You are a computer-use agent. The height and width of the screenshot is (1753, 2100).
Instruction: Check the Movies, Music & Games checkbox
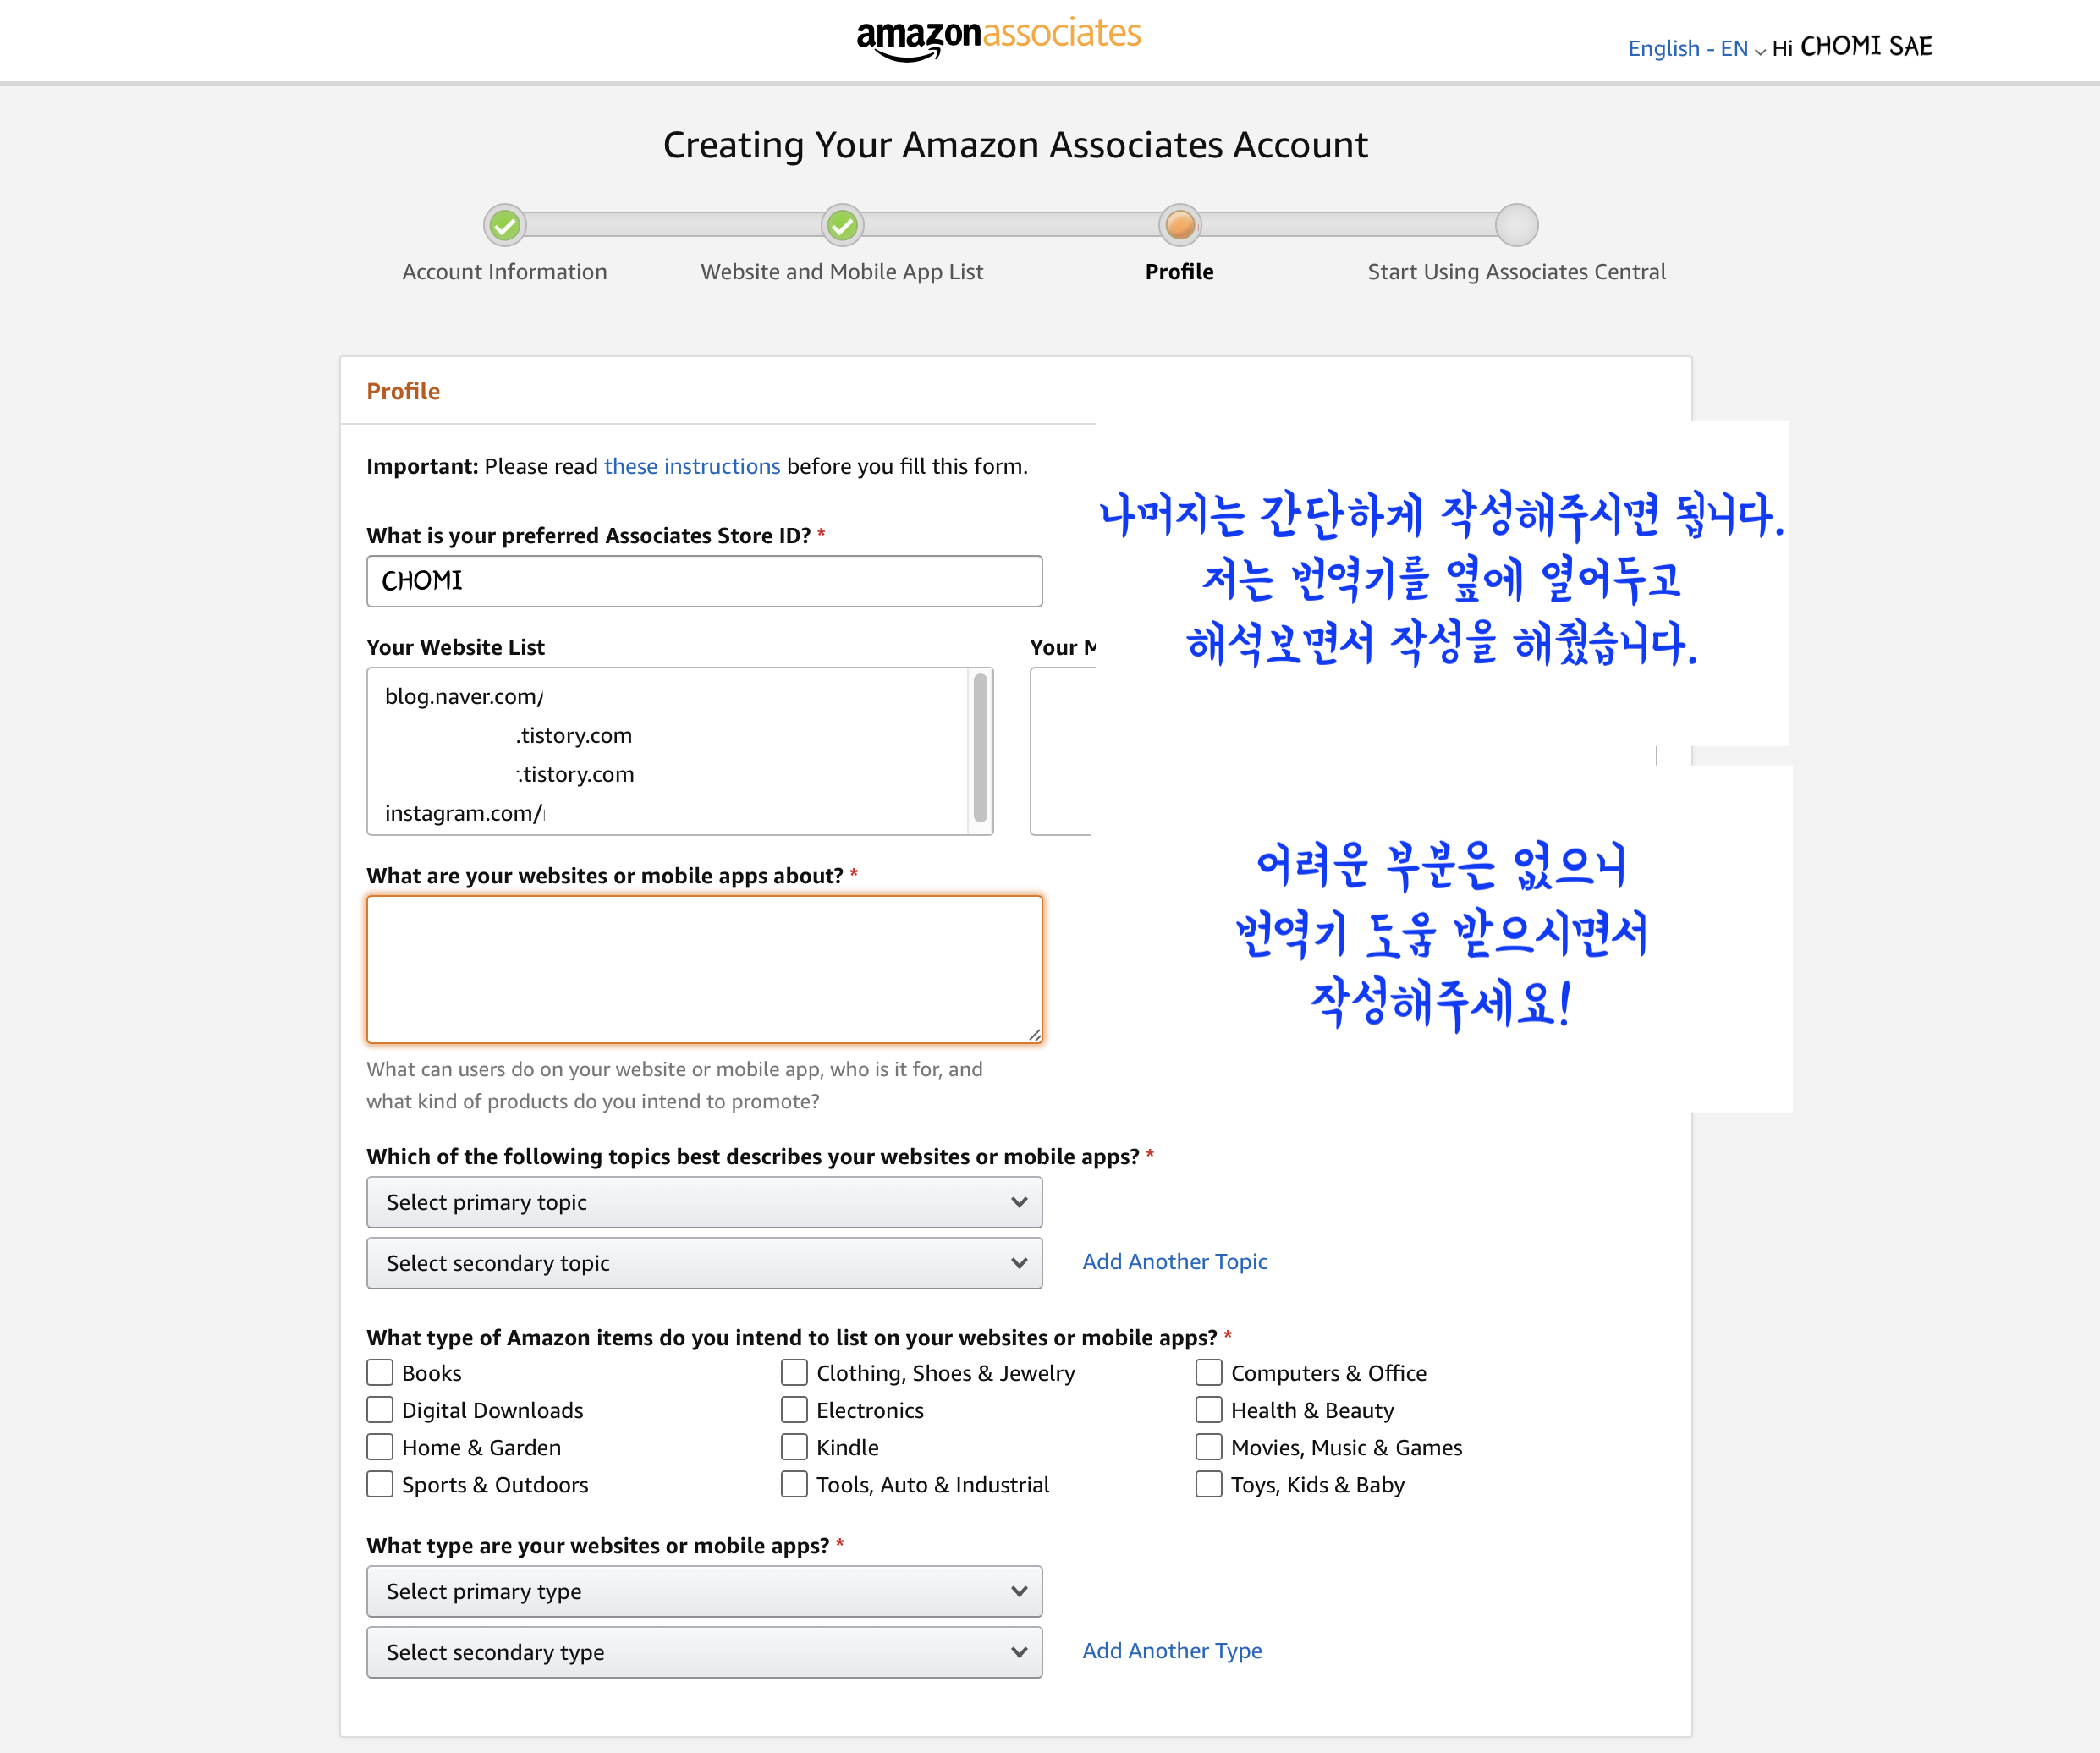click(x=1209, y=1447)
